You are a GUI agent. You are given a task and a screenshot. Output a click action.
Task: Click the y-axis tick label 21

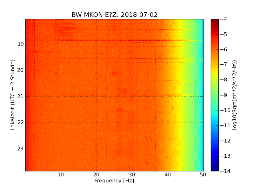pos(21,97)
